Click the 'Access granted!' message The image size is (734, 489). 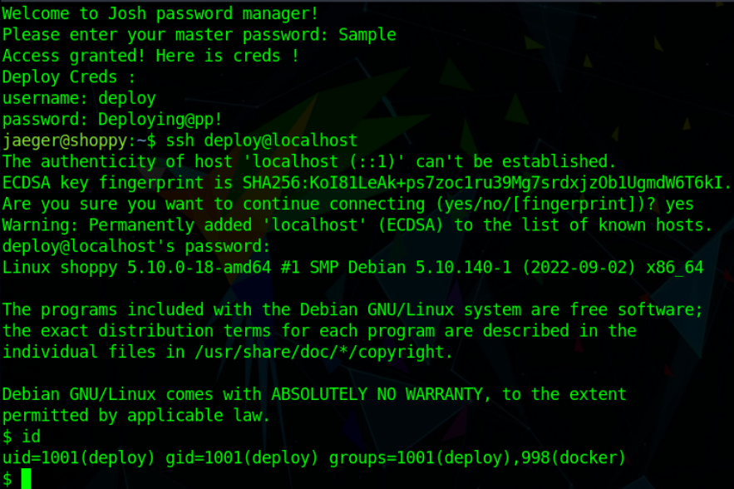[72, 56]
